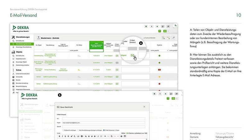Center text in the message editor

coord(89,136)
